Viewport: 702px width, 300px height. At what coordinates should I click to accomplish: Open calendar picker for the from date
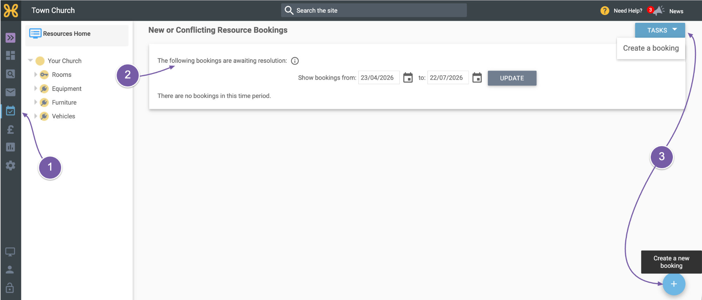[x=408, y=78]
